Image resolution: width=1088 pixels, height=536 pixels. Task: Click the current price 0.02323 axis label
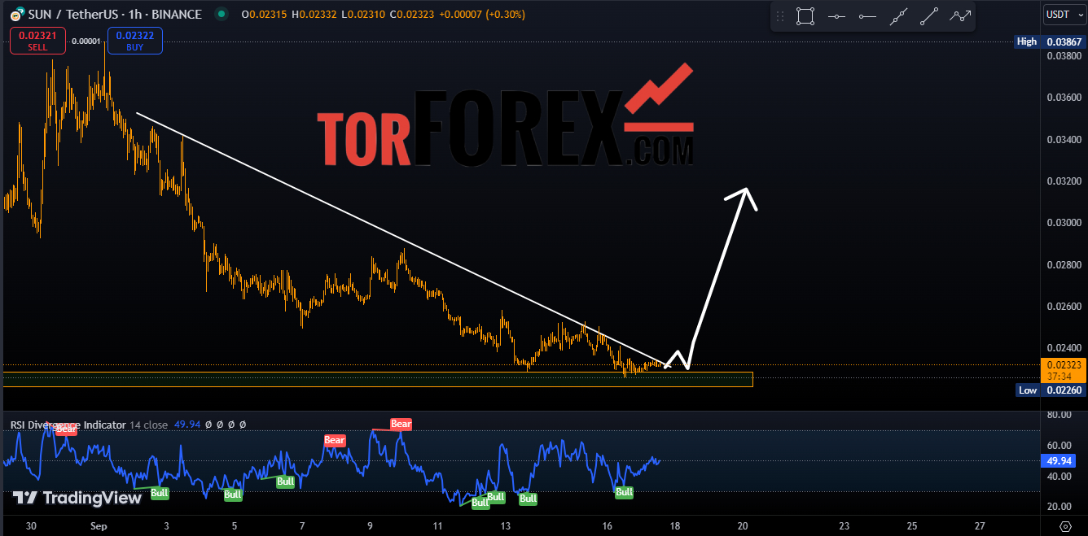[1064, 365]
